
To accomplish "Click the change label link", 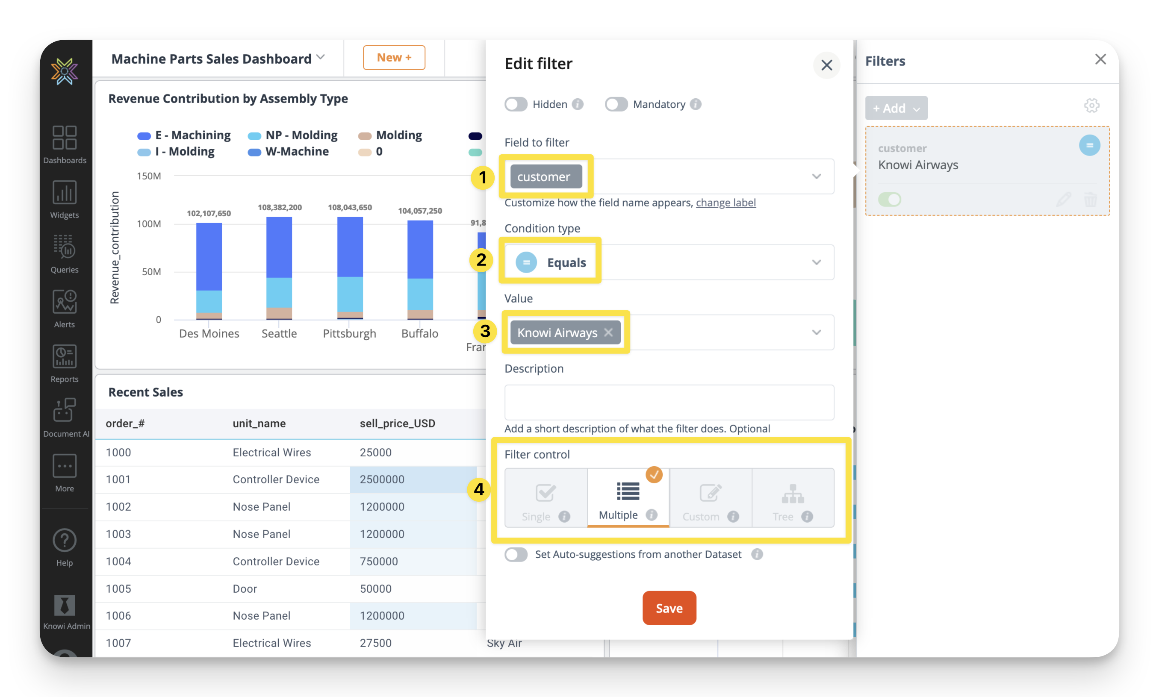I will click(x=725, y=203).
